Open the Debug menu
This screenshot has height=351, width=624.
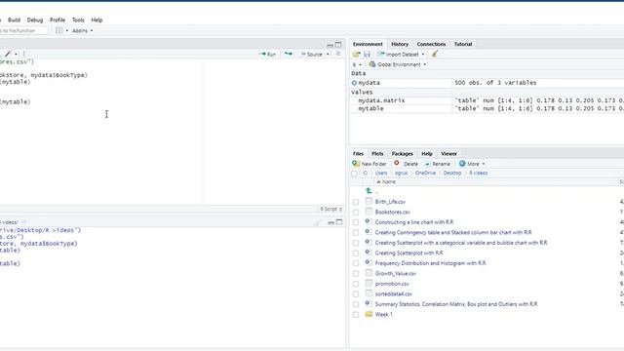35,19
